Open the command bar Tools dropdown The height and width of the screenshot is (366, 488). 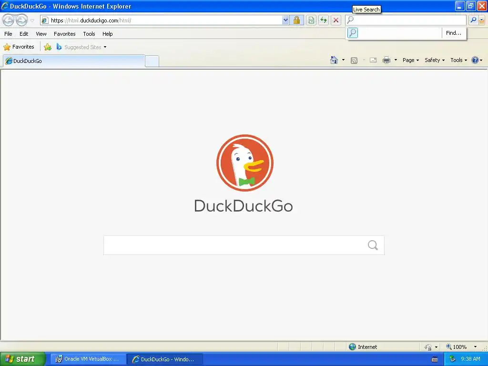coord(458,60)
